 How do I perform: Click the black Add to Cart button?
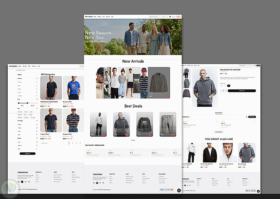point(242,91)
